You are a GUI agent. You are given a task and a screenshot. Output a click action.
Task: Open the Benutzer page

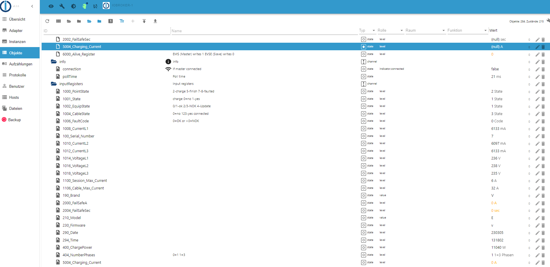(20, 86)
